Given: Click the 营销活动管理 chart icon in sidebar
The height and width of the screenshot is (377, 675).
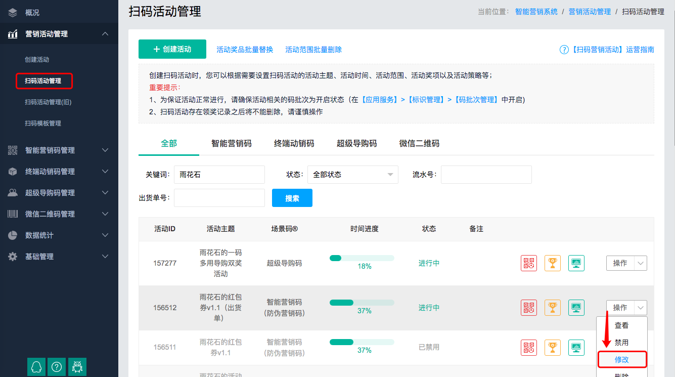Looking at the screenshot, I should point(13,34).
